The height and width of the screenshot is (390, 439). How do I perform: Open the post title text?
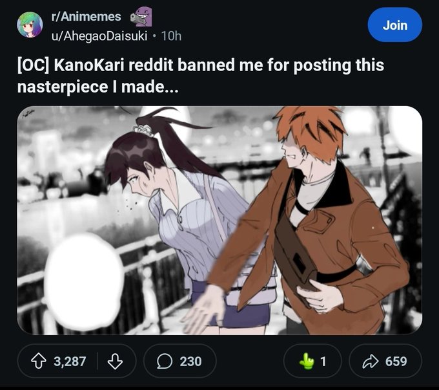(201, 76)
